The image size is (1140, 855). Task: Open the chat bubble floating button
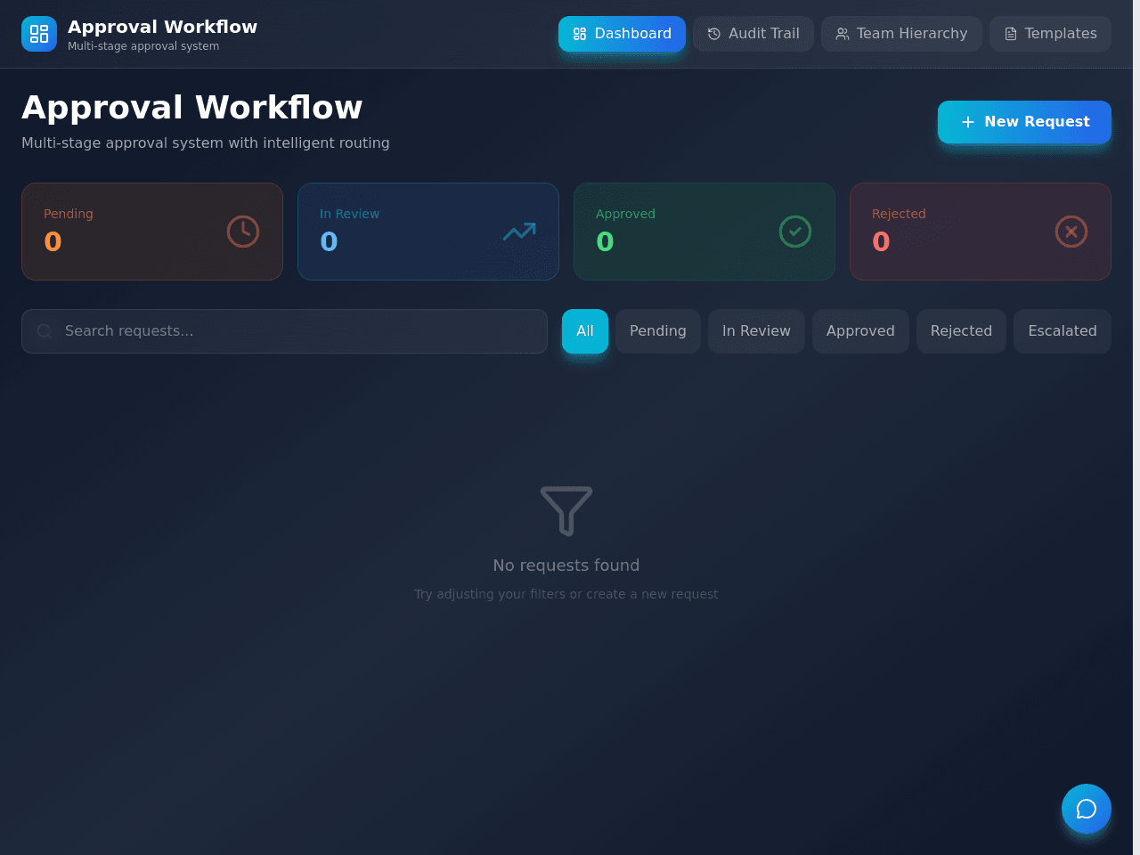click(x=1087, y=809)
